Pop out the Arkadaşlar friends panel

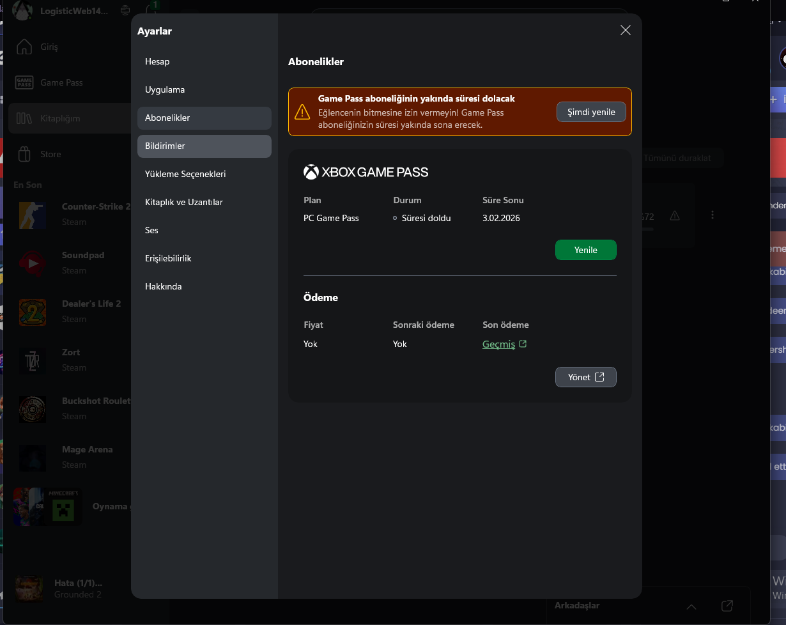[x=727, y=605]
